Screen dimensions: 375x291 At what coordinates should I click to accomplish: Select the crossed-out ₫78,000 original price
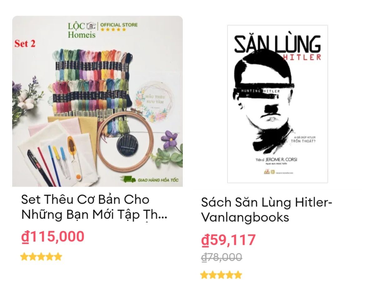point(221,258)
